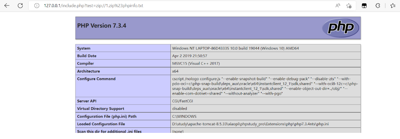Image resolution: width=400 pixels, height=139 pixels.
Task: Click the cscript configure.js command text
Action: 265,86
